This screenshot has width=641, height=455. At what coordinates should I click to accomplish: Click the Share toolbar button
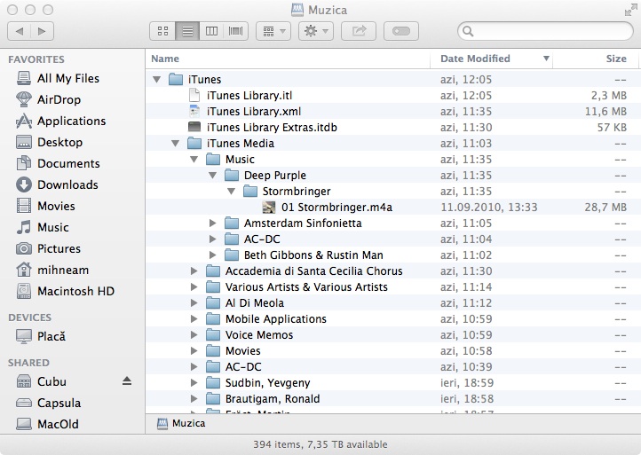pyautogui.click(x=359, y=31)
